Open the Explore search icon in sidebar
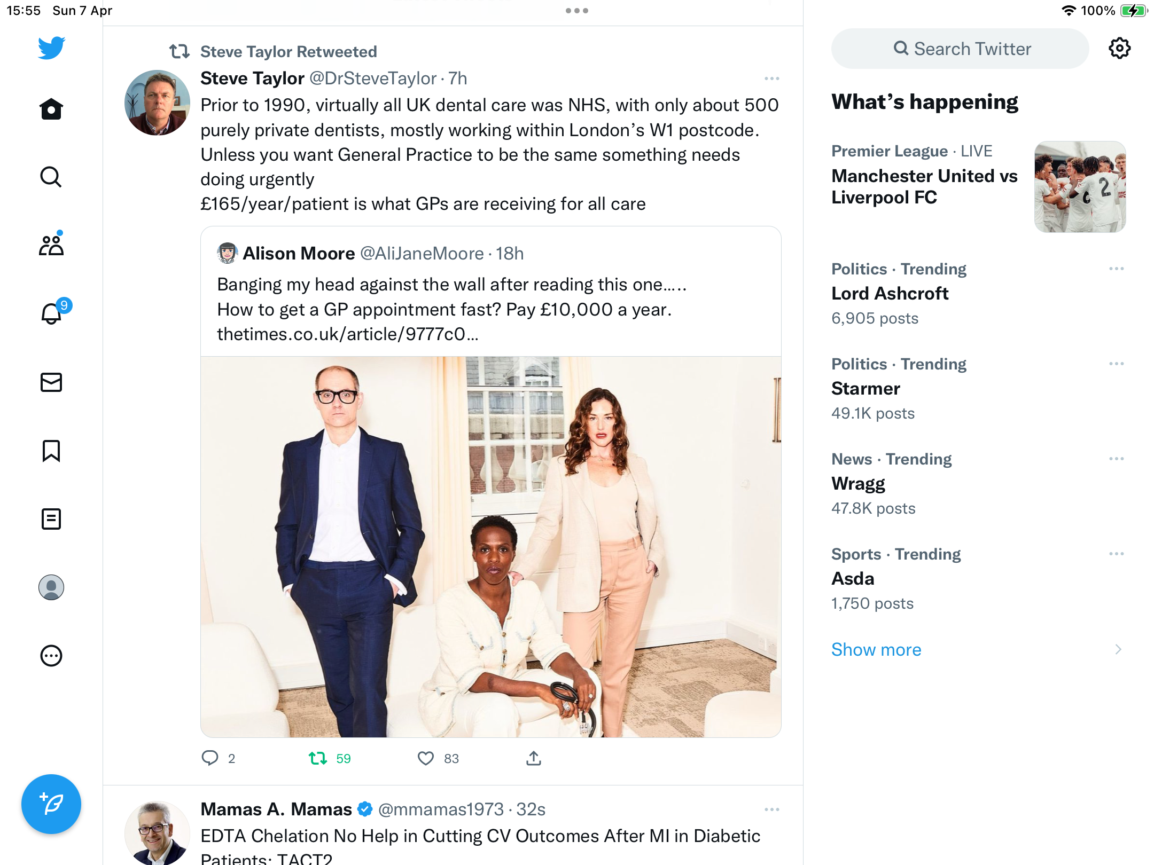 [51, 177]
